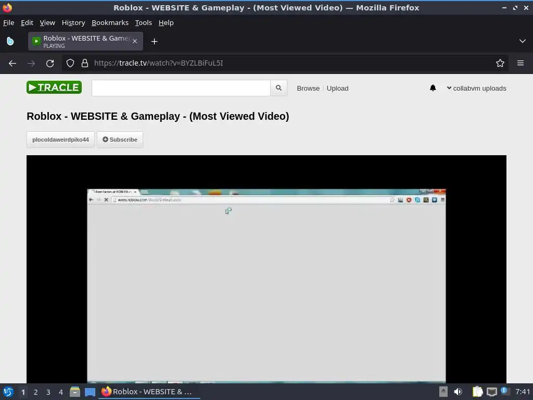The image size is (533, 400).
Task: Click the Firefox title bar app icon
Action: point(7,7)
